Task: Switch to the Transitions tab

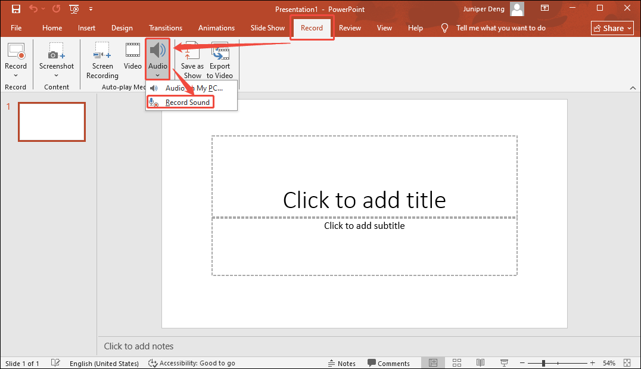Action: coord(165,27)
